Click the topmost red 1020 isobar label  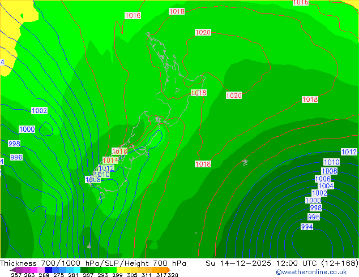tap(203, 33)
